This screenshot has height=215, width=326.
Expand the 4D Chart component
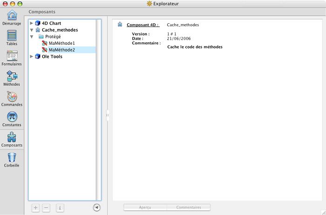pyautogui.click(x=32, y=23)
